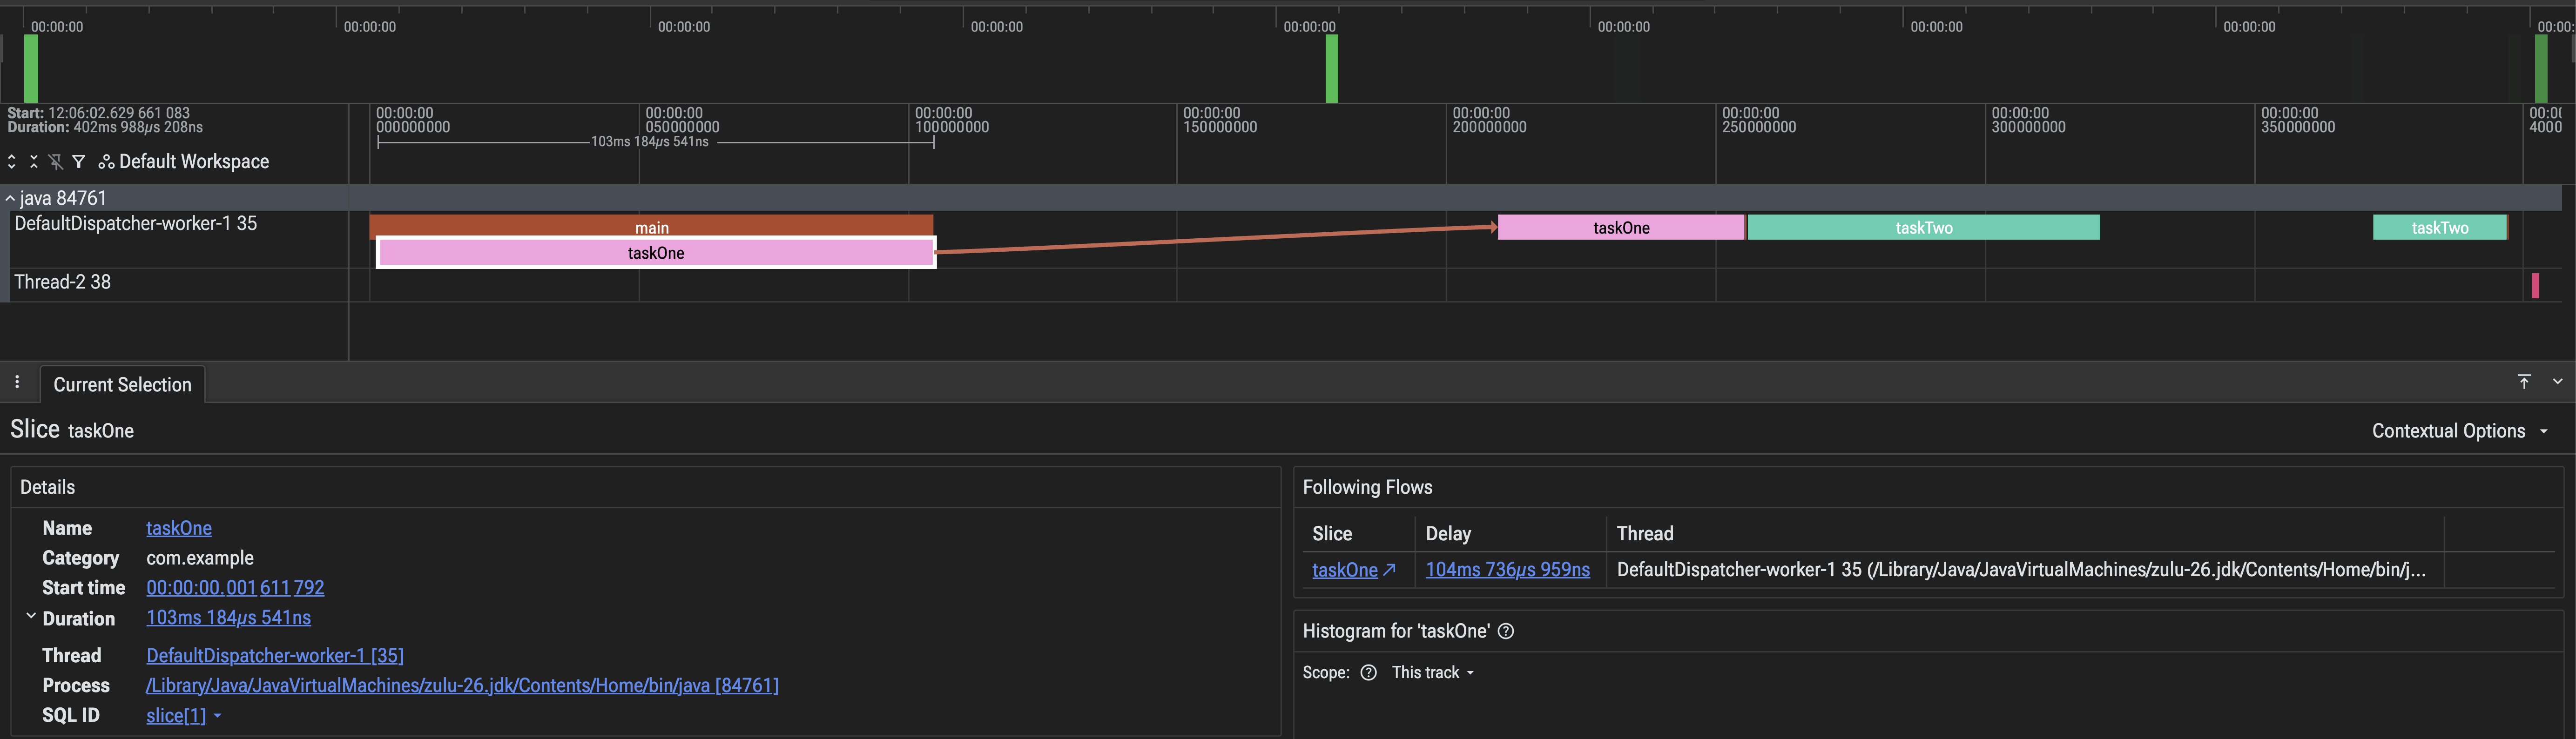Click the Following Flows section heading
This screenshot has height=739, width=2576.
click(1367, 487)
